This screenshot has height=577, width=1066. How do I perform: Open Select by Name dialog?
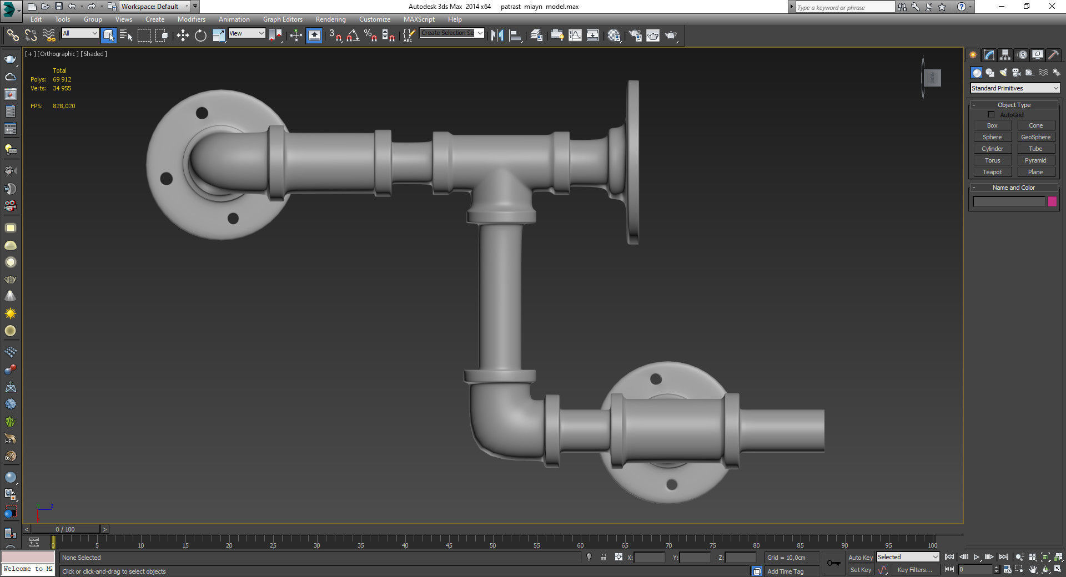(126, 36)
